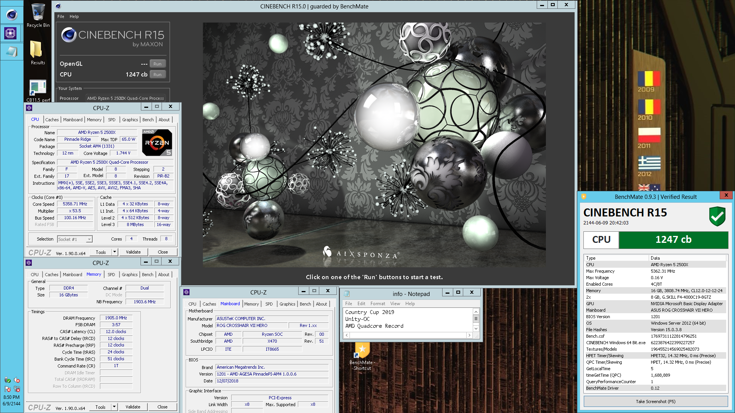
Task: Open Cinebench File menu
Action: (61, 16)
